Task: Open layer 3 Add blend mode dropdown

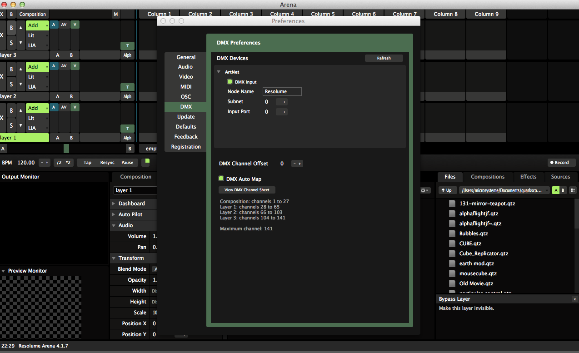Action: [x=37, y=25]
